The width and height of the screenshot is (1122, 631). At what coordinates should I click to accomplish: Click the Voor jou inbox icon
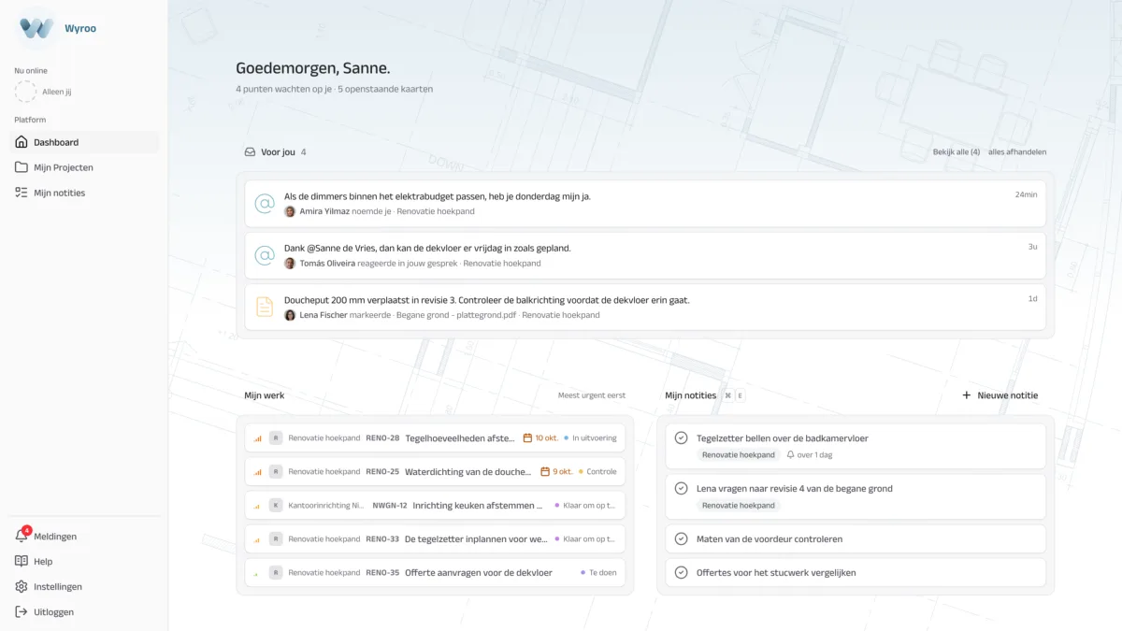coord(250,151)
